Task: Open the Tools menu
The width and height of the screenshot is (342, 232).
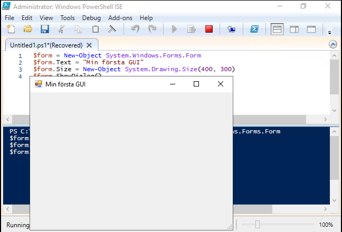Action: 68,18
